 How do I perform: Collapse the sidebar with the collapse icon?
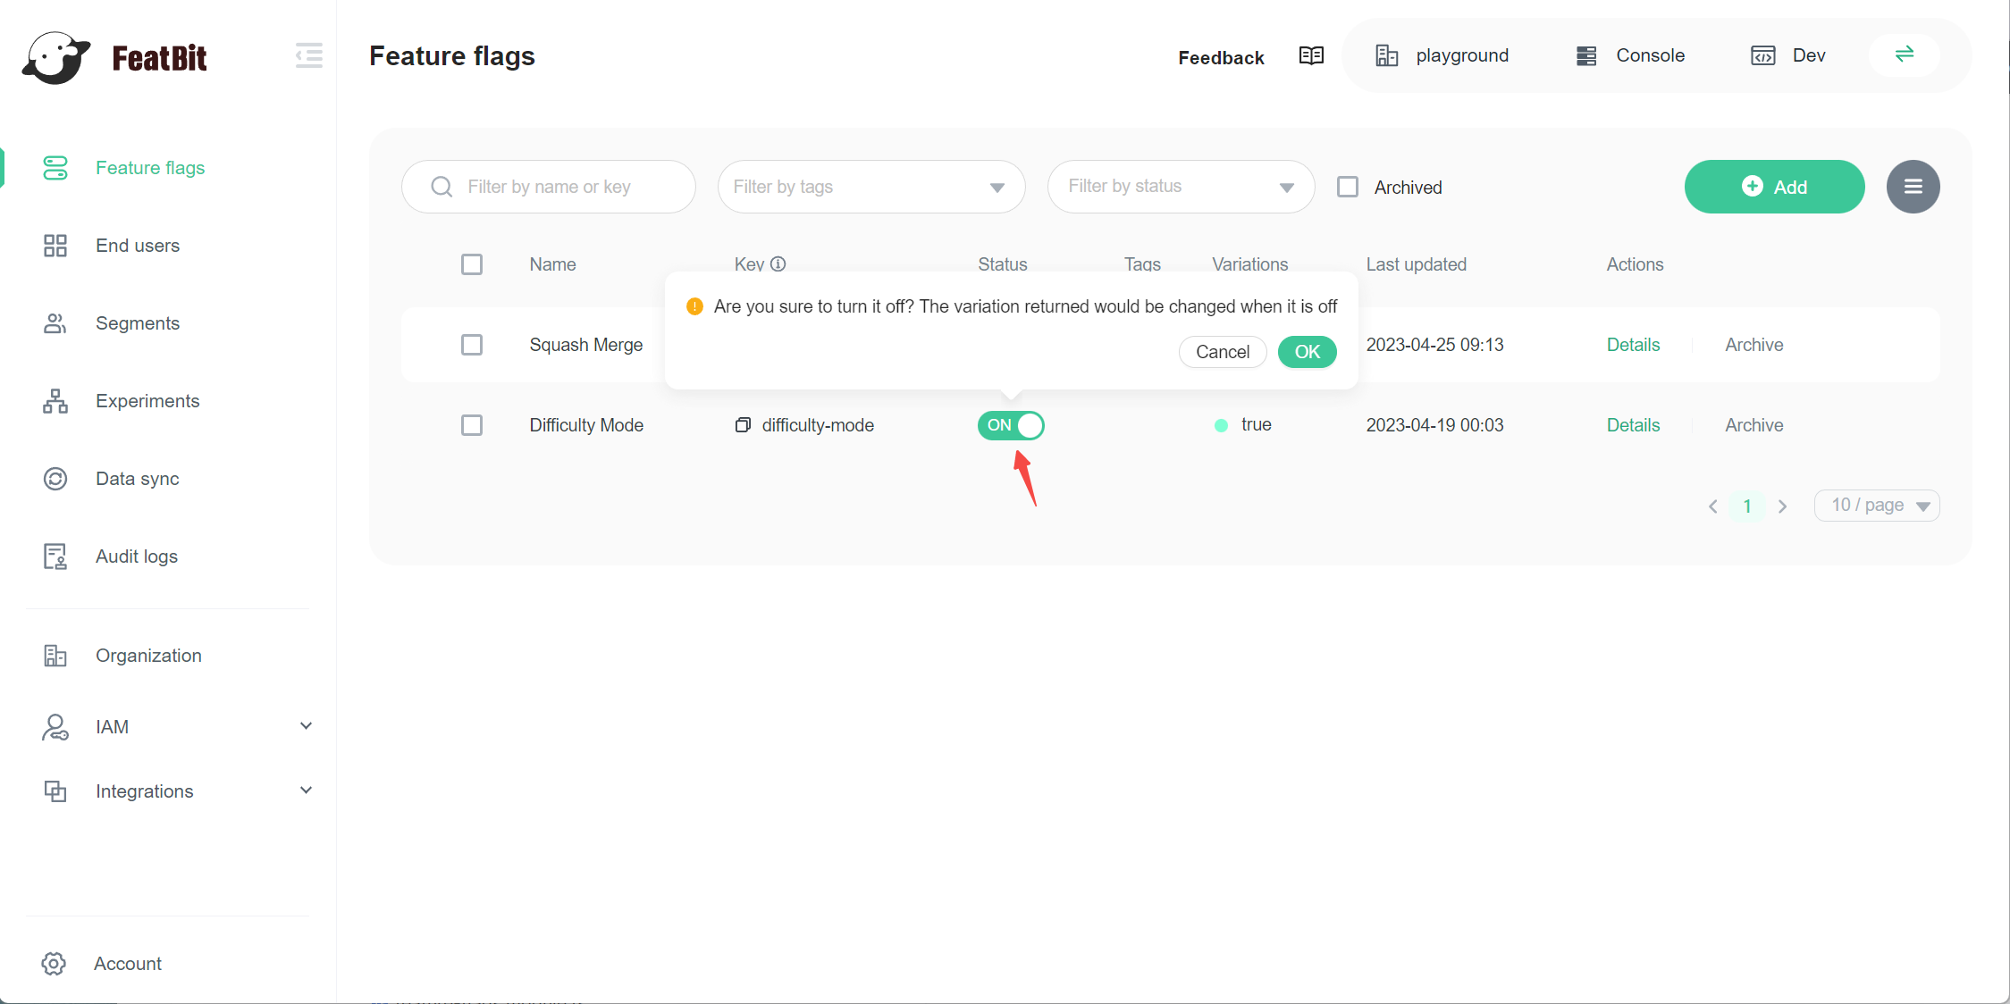(308, 55)
